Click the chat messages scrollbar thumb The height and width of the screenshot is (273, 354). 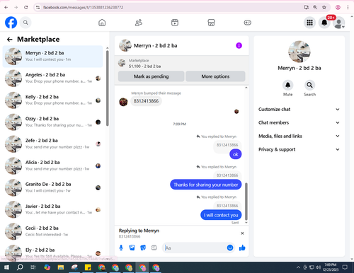pyautogui.click(x=246, y=202)
